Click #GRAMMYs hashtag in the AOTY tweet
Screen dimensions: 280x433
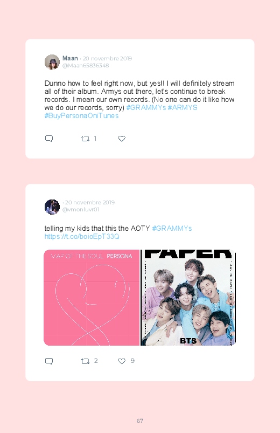172,229
